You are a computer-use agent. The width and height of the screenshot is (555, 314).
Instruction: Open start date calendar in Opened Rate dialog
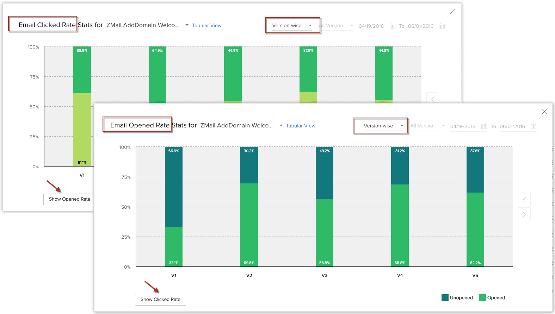(484, 126)
